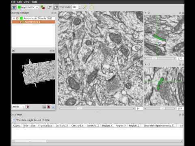This screenshot has width=195, height=146.
Task: Sort by the Region_X column header
Action: click(x=107, y=126)
